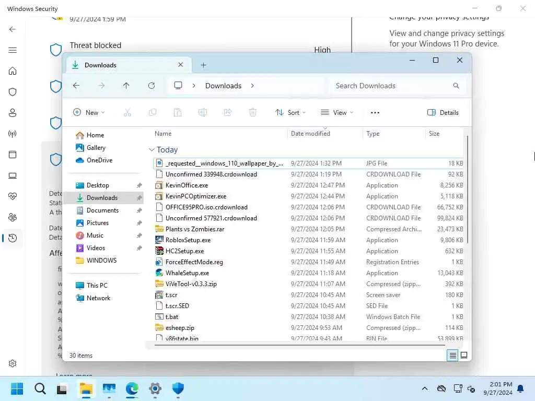The image size is (535, 401).
Task: Click the Paste icon in Explorer toolbar
Action: point(178,113)
